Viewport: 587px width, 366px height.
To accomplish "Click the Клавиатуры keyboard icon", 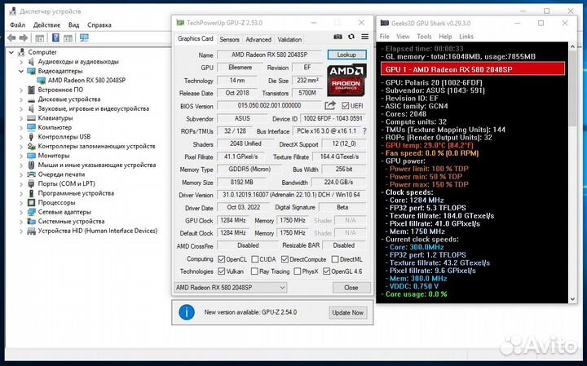I will click(x=32, y=118).
